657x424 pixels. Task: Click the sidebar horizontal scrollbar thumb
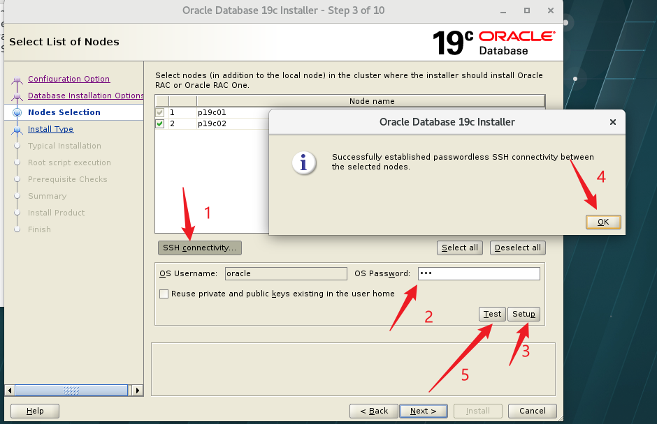[71, 391]
